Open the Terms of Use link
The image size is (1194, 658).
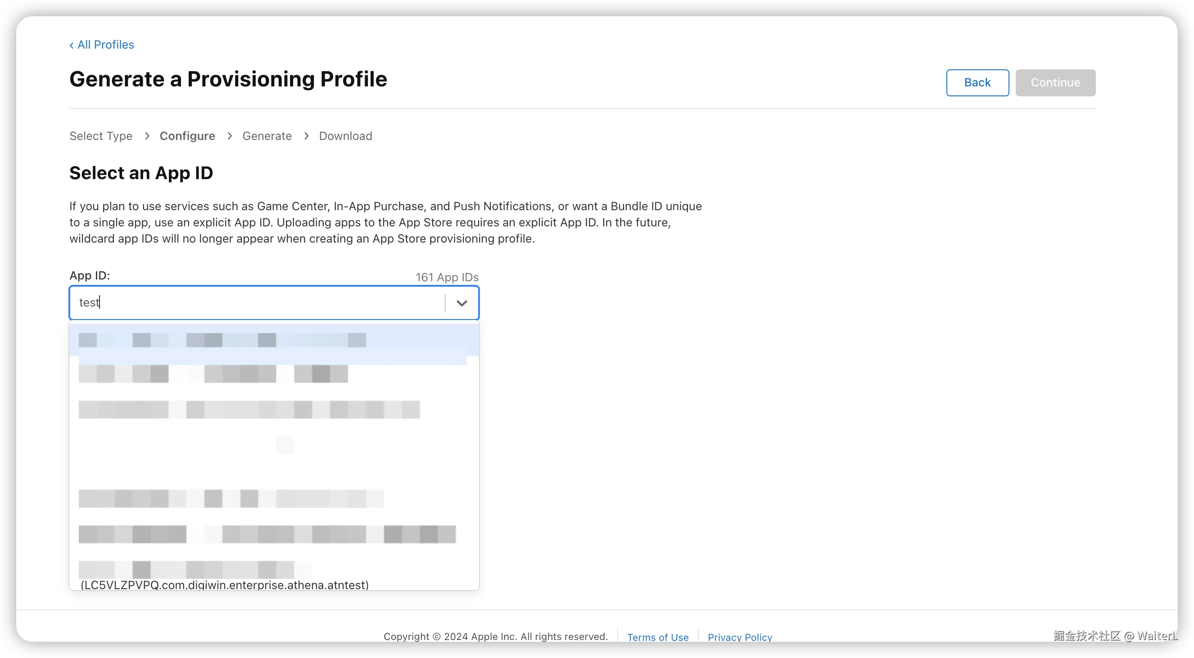[x=657, y=637]
